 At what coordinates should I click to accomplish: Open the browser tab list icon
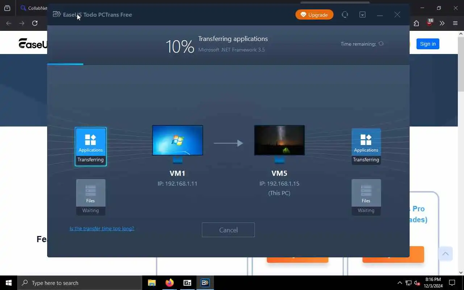(x=7, y=8)
